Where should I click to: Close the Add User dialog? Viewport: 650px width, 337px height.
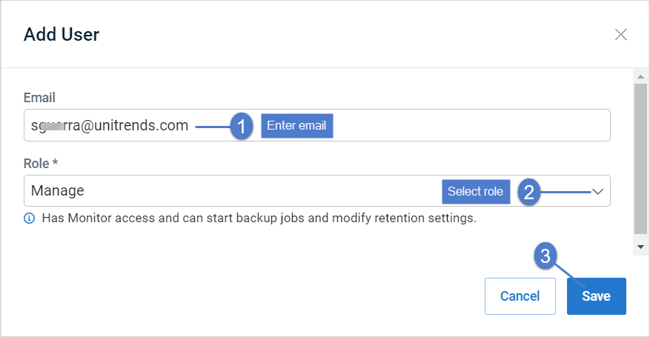click(620, 34)
